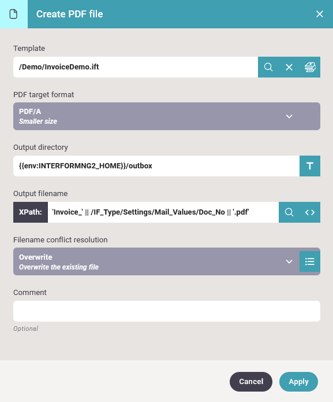Open the template library stack icon
This screenshot has width=333, height=402.
(x=310, y=67)
